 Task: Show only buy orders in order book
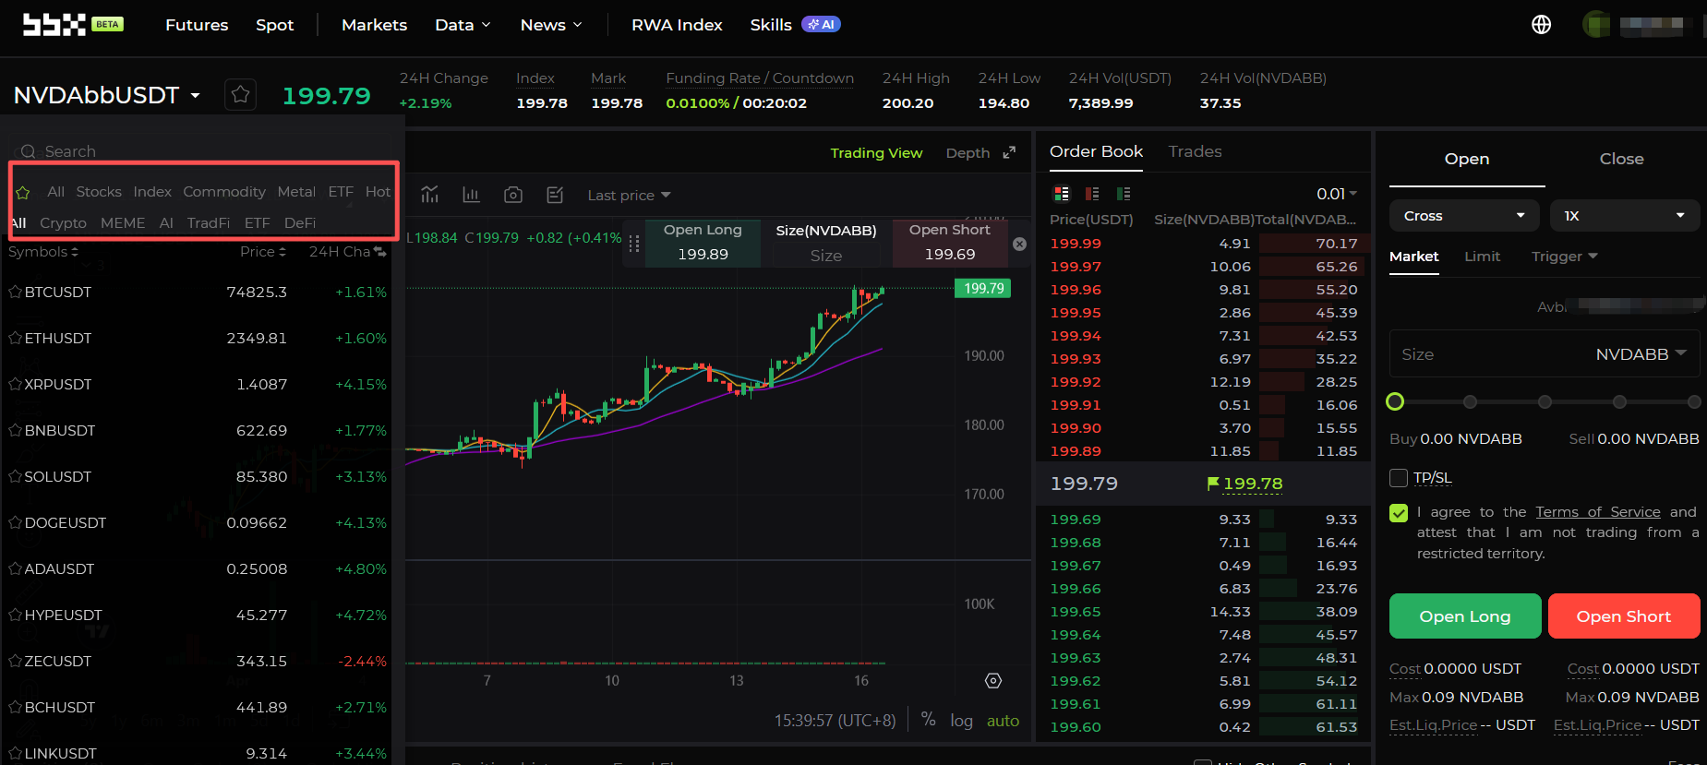(1124, 194)
